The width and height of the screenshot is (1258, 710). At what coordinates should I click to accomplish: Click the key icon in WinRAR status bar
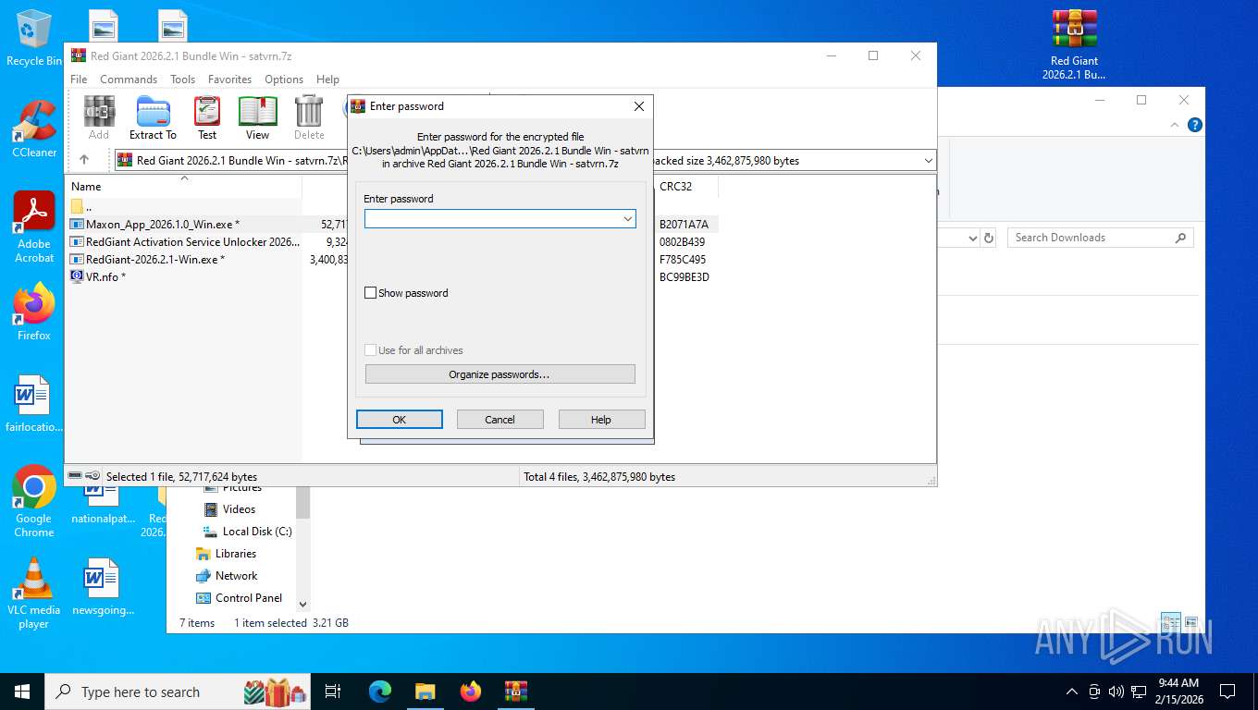coord(93,476)
